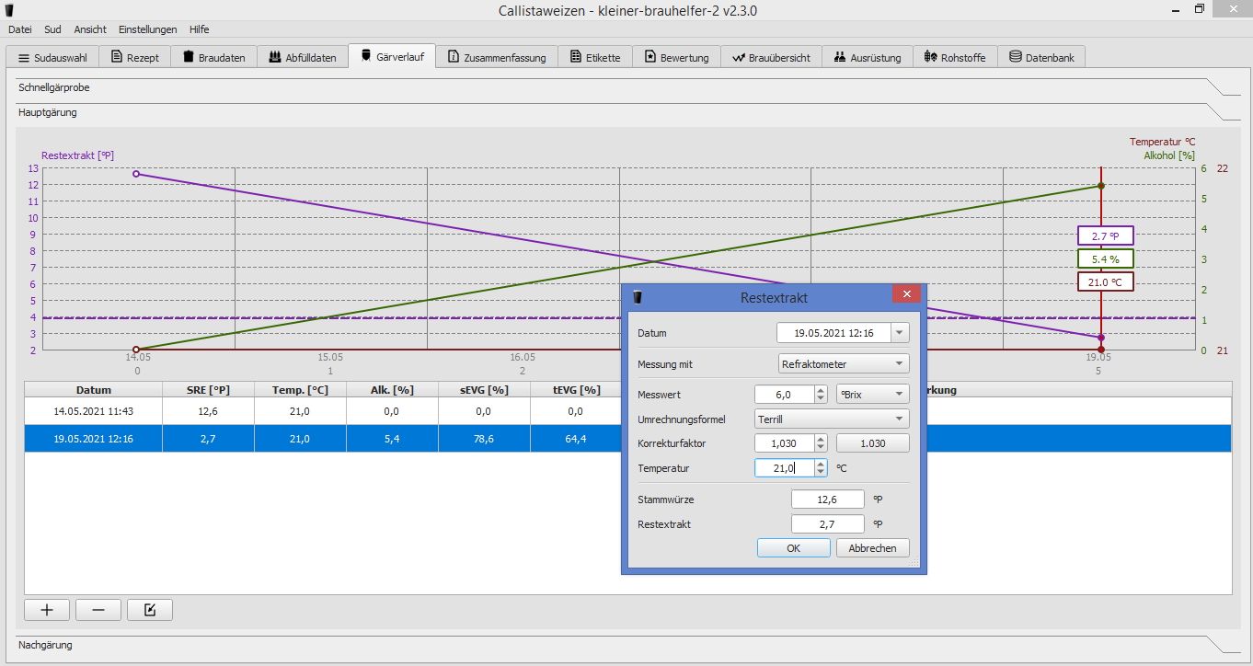Click the 1.030 default correction factor button
1253x666 pixels.
coord(872,443)
